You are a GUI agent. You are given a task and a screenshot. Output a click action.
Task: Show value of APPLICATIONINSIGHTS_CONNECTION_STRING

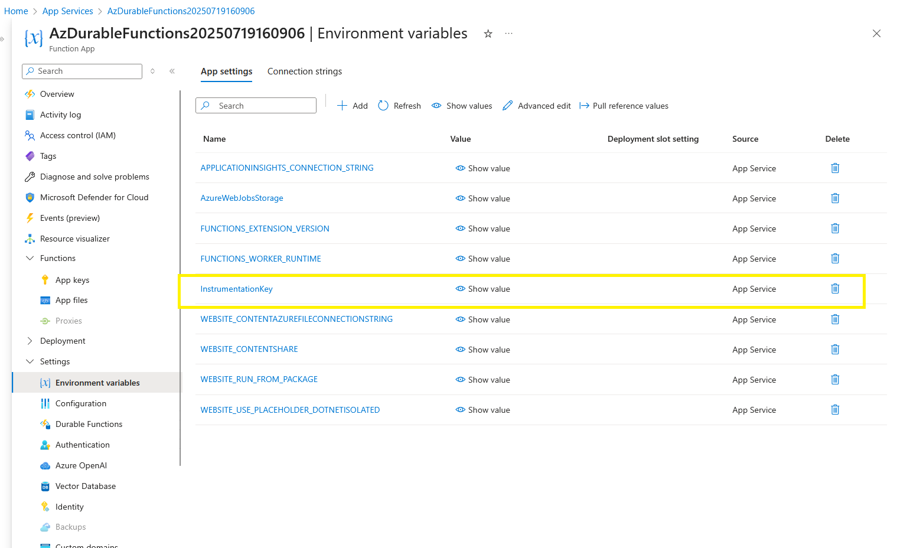pos(482,168)
